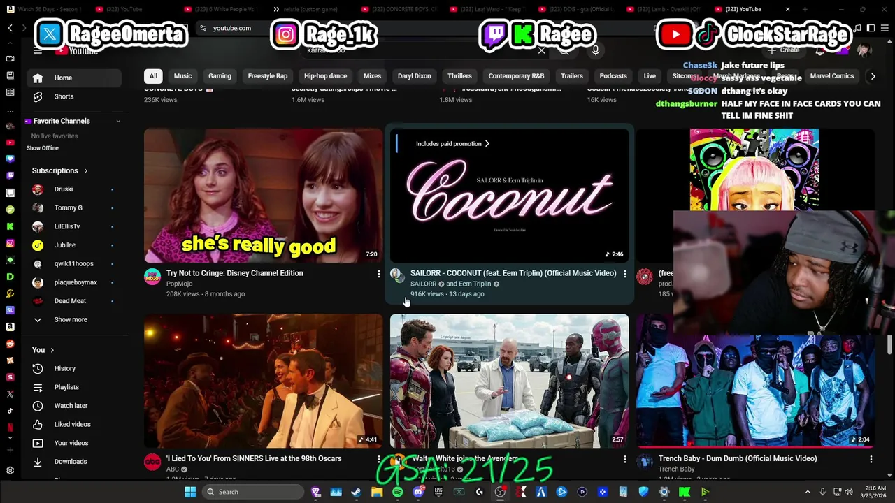Viewport: 895px width, 503px height.
Task: Click the Create button
Action: coord(783,50)
